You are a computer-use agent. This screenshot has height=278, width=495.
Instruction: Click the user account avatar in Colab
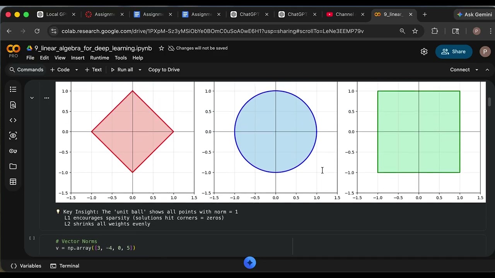(485, 52)
